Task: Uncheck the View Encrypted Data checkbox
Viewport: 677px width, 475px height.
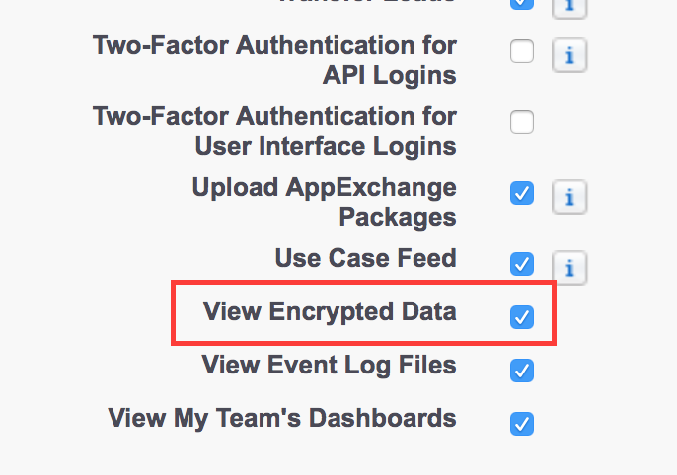Action: click(522, 317)
